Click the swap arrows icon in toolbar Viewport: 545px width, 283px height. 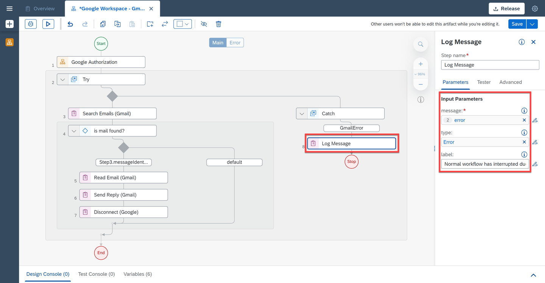click(165, 24)
